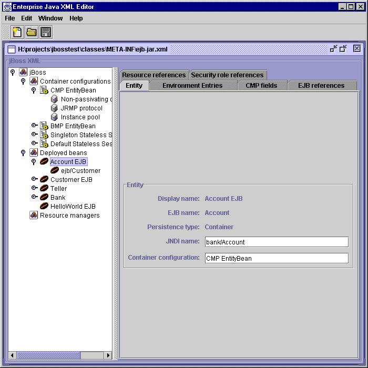
Task: Click the New document toolbar icon
Action: (x=17, y=32)
